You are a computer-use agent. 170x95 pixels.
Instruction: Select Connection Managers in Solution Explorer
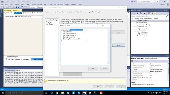pyautogui.click(x=145, y=25)
